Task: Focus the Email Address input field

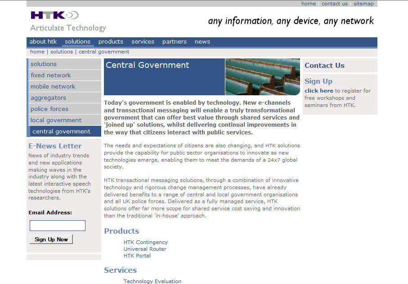Action: pyautogui.click(x=58, y=226)
